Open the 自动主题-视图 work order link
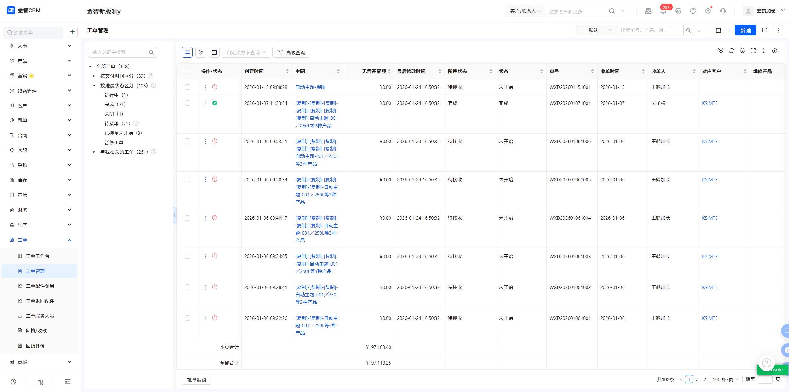This screenshot has width=789, height=392. 310,87
